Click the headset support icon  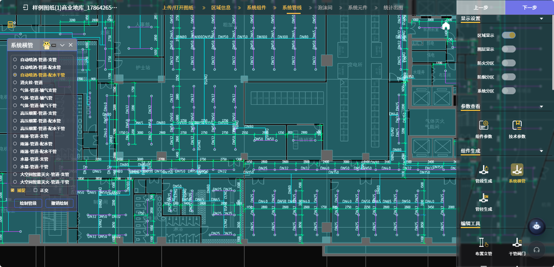pyautogui.click(x=537, y=250)
